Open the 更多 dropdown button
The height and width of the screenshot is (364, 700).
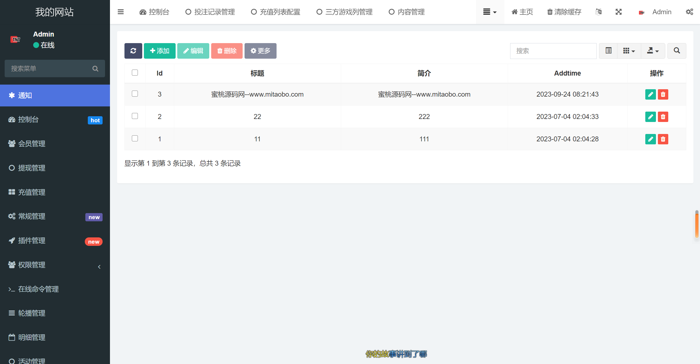click(x=260, y=51)
